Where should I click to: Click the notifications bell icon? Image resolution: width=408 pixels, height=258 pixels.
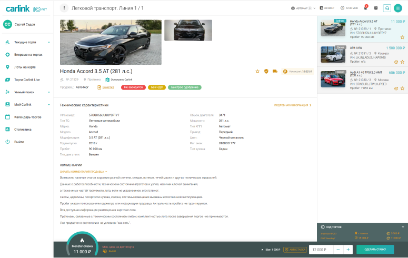click(x=365, y=8)
